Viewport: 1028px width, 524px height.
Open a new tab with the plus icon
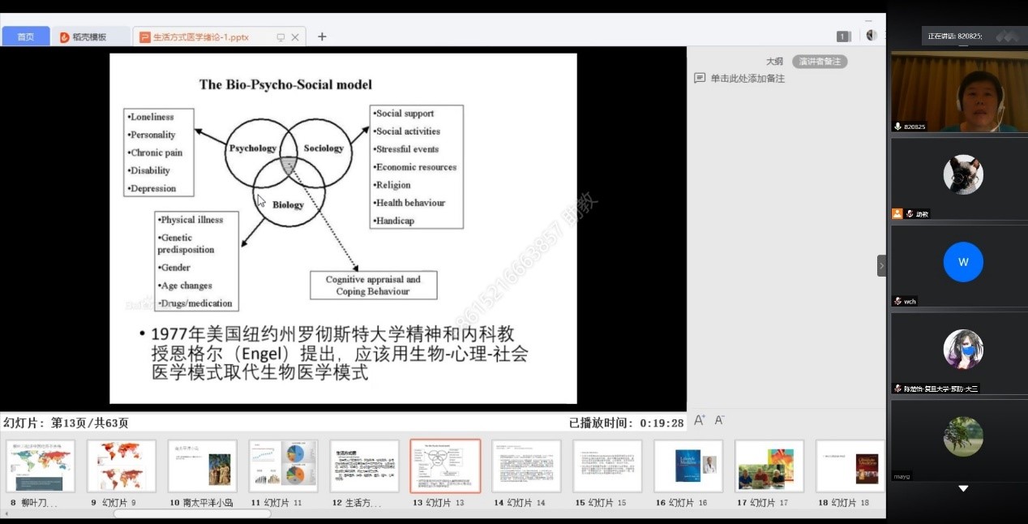[322, 37]
